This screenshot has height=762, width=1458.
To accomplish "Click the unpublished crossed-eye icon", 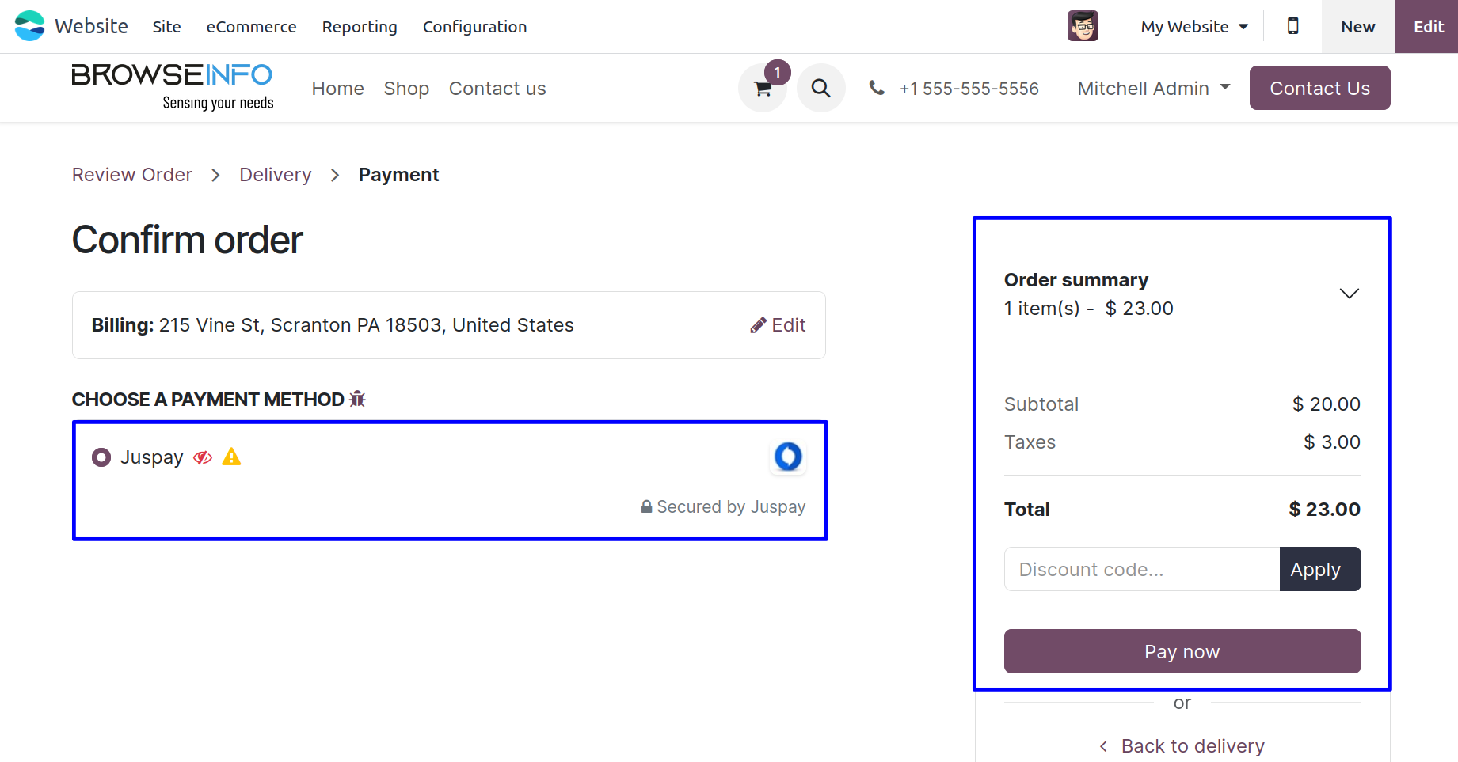I will pos(203,457).
